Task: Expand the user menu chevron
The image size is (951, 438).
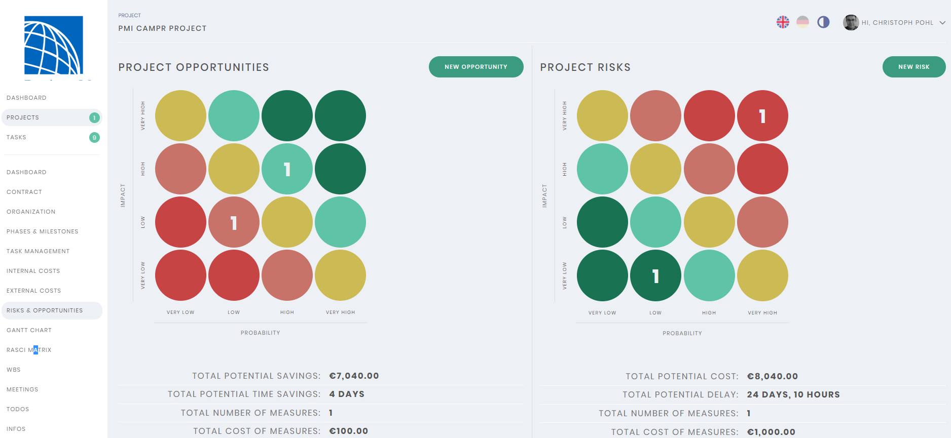Action: point(942,23)
